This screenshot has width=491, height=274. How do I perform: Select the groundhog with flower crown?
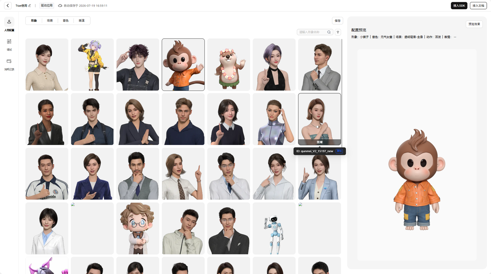229,64
